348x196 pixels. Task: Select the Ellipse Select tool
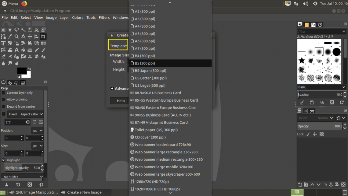point(10,30)
